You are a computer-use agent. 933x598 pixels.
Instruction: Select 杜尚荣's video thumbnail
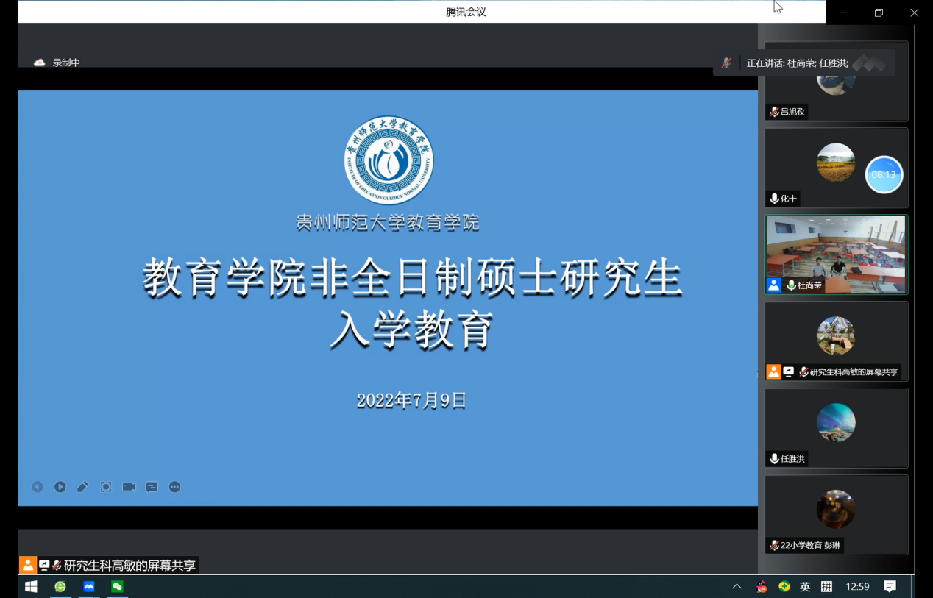point(836,254)
